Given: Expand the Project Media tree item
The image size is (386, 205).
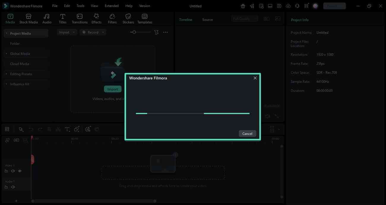Looking at the screenshot, I should [x=6, y=33].
